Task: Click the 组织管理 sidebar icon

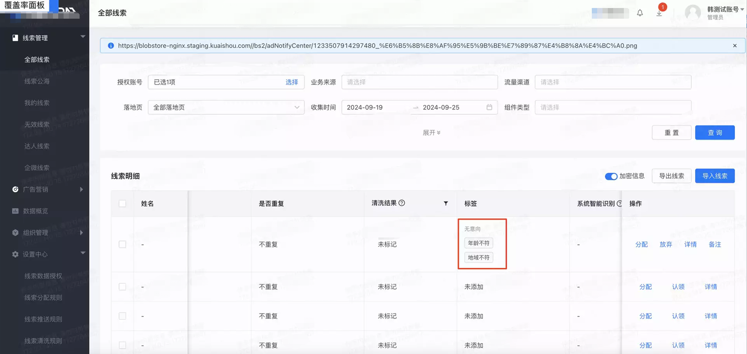Action: tap(15, 233)
